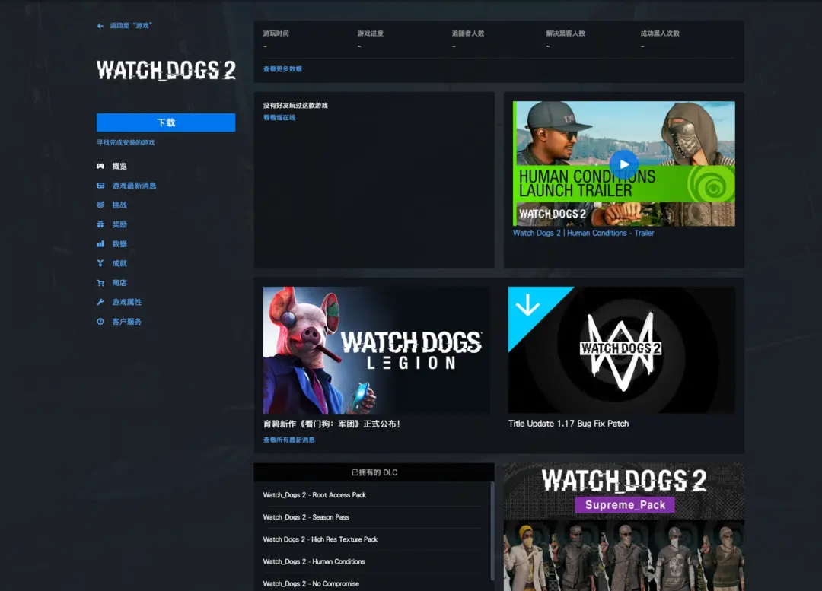Click the 挑战 target icon
Screen dimensions: 822x591
(100, 205)
